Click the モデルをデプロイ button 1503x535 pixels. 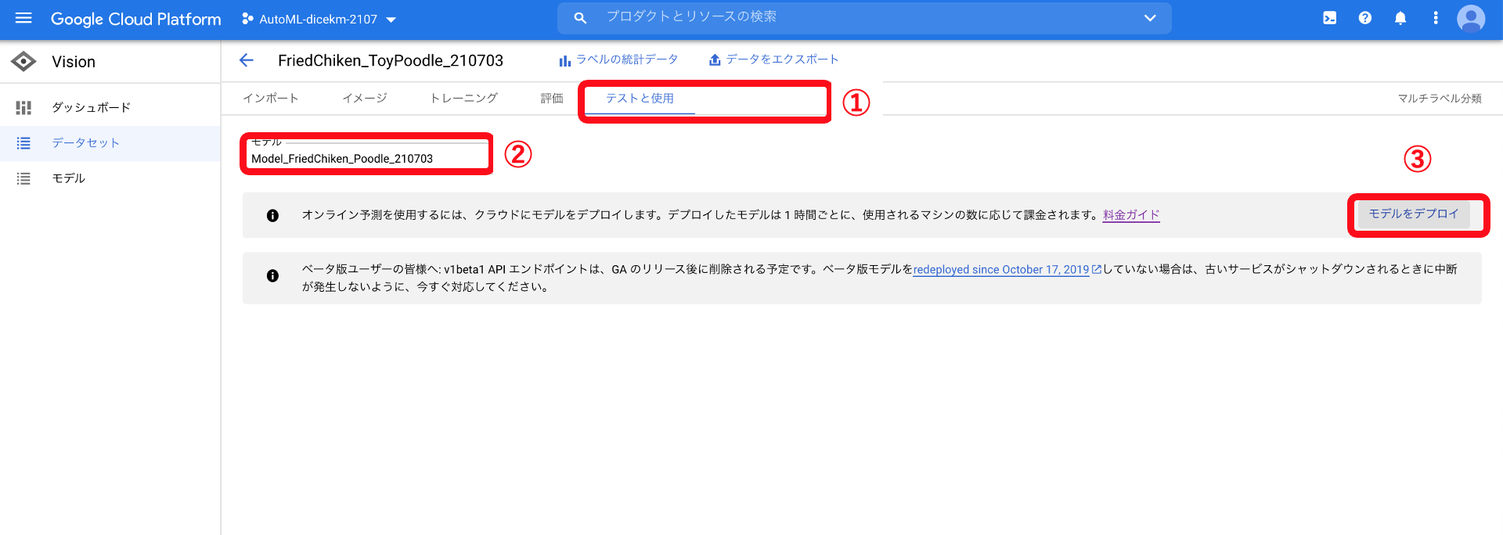pyautogui.click(x=1414, y=214)
